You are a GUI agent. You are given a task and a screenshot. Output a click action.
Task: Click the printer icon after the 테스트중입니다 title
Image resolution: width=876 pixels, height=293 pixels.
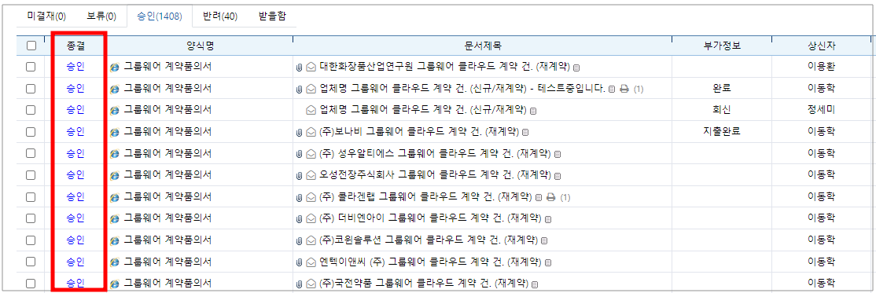coord(624,89)
